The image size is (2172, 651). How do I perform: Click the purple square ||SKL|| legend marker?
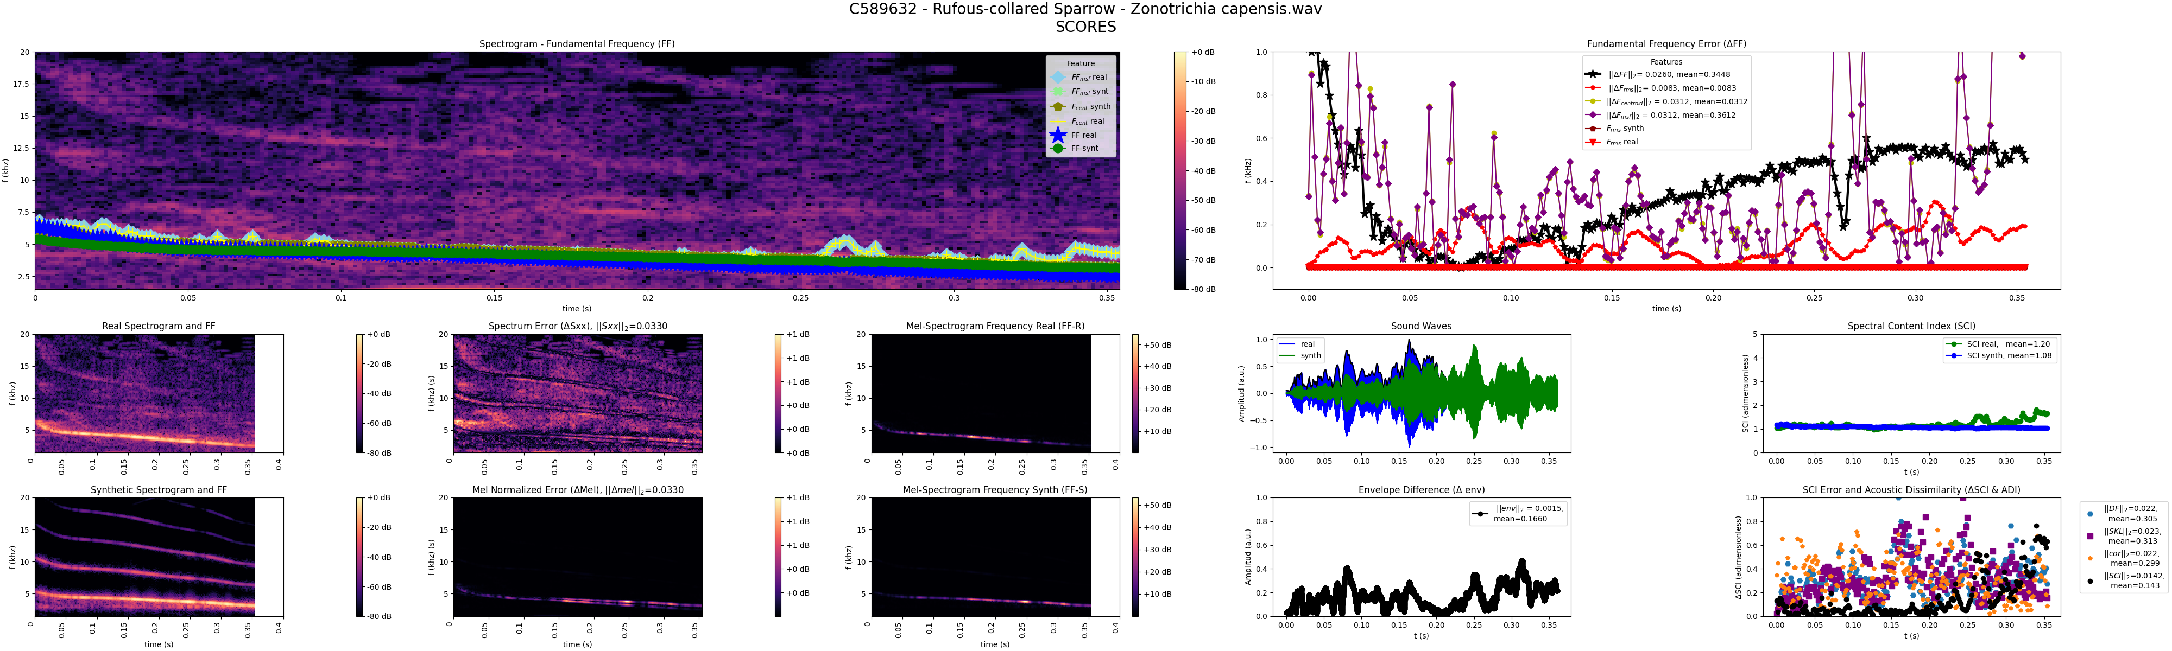click(2089, 535)
